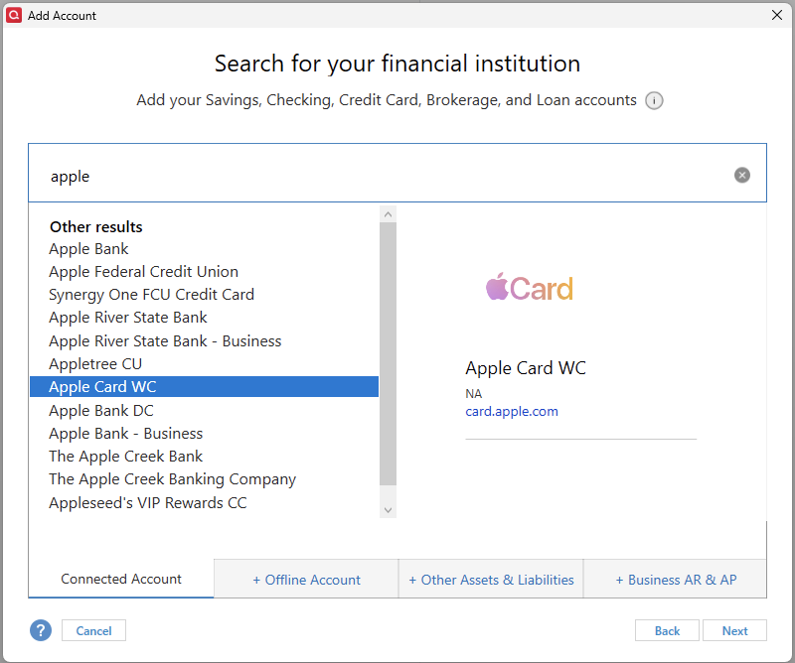The image size is (795, 663).
Task: Click the scroll down arrow in results list
Action: pyautogui.click(x=388, y=510)
